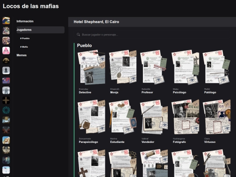
Task: Open the Memes section
Action: point(21,55)
